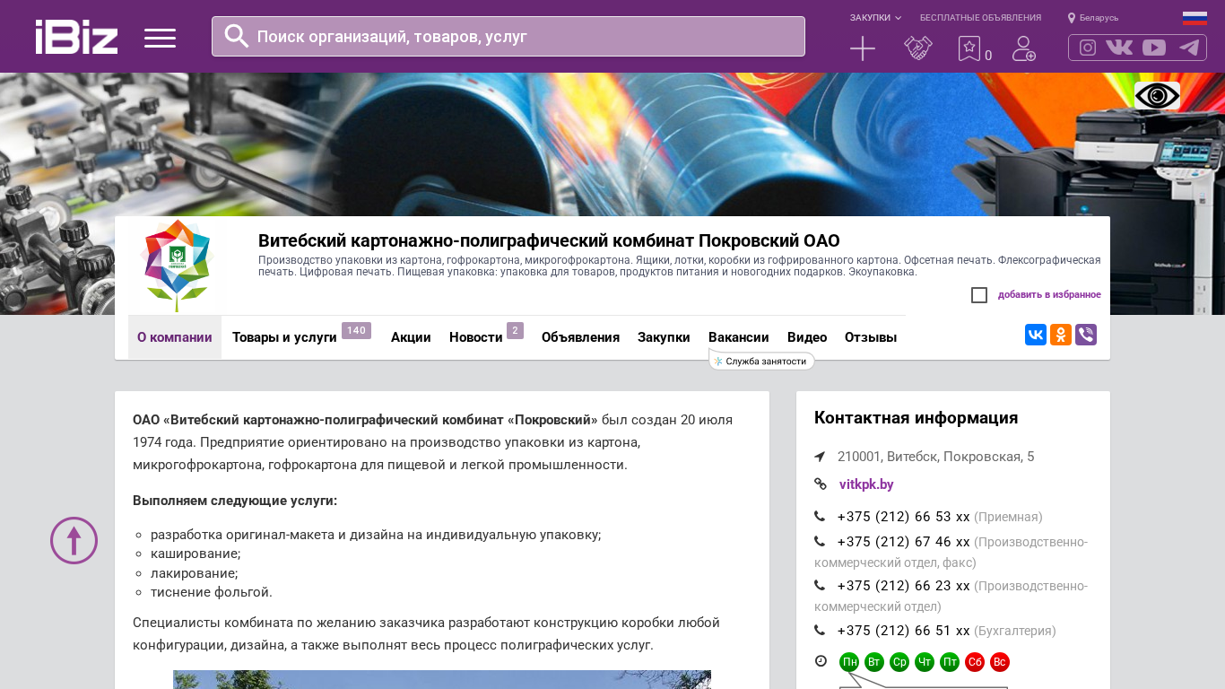Viewport: 1225px width, 689px height.
Task: Share the company via Odnoklassniki button
Action: (1061, 335)
